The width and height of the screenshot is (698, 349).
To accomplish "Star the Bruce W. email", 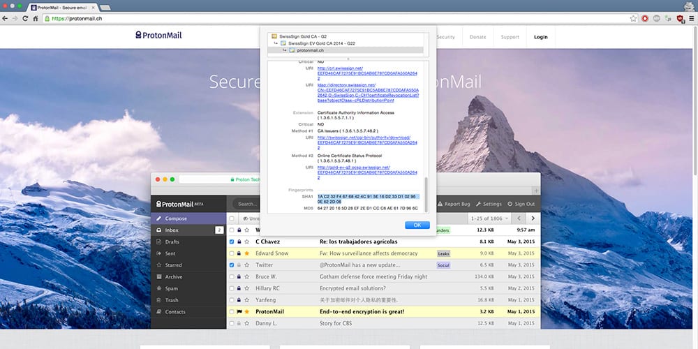I will [246, 276].
